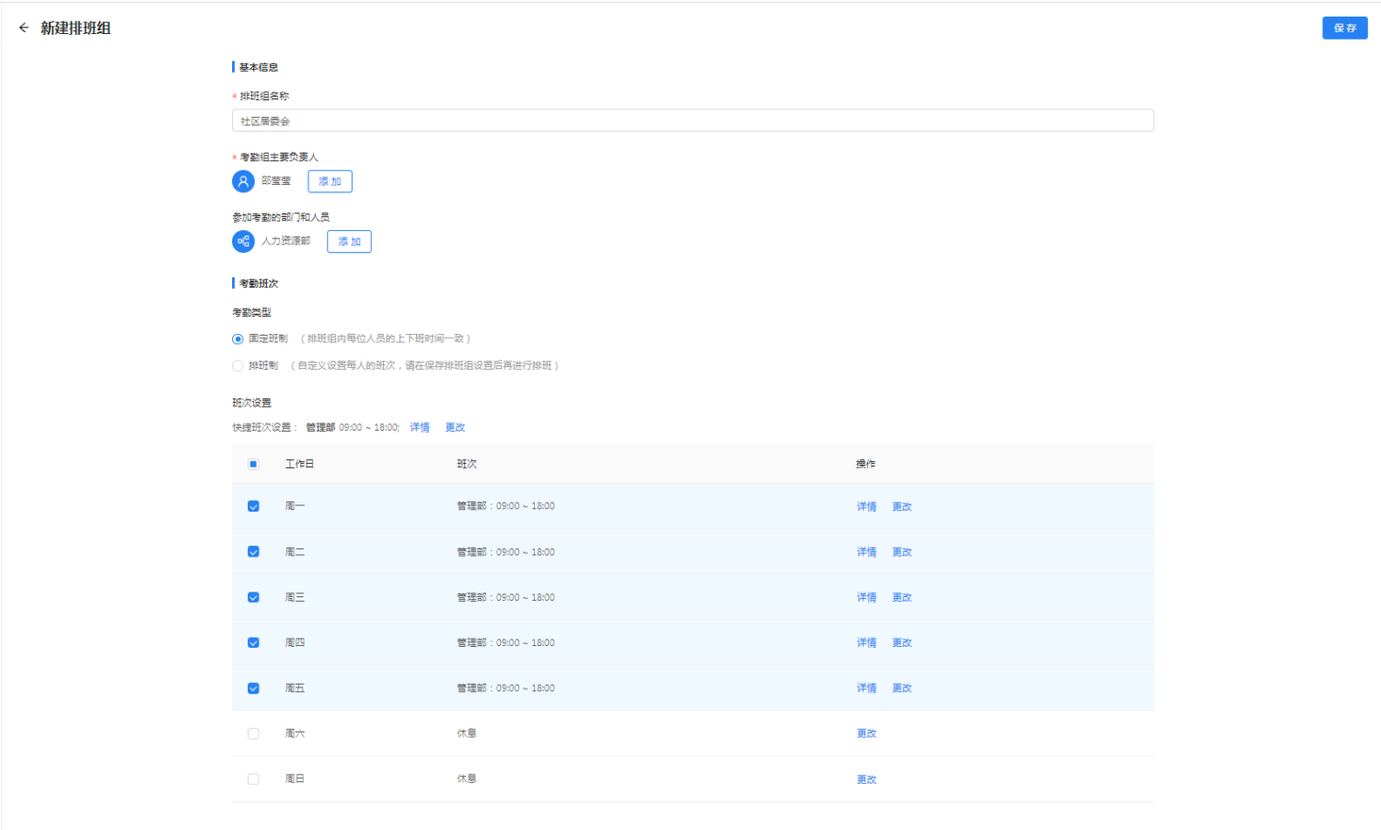Select the 固定班制 radio option

click(x=238, y=339)
